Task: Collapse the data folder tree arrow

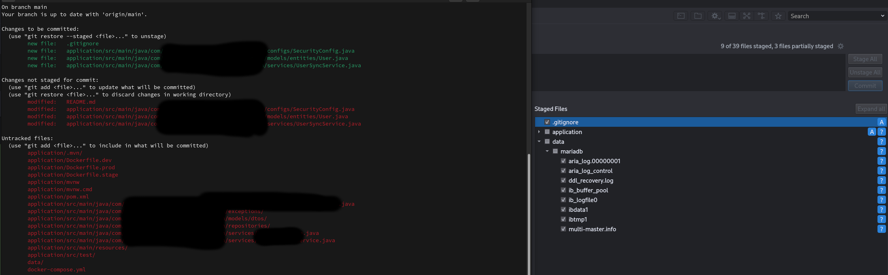Action: (539, 141)
